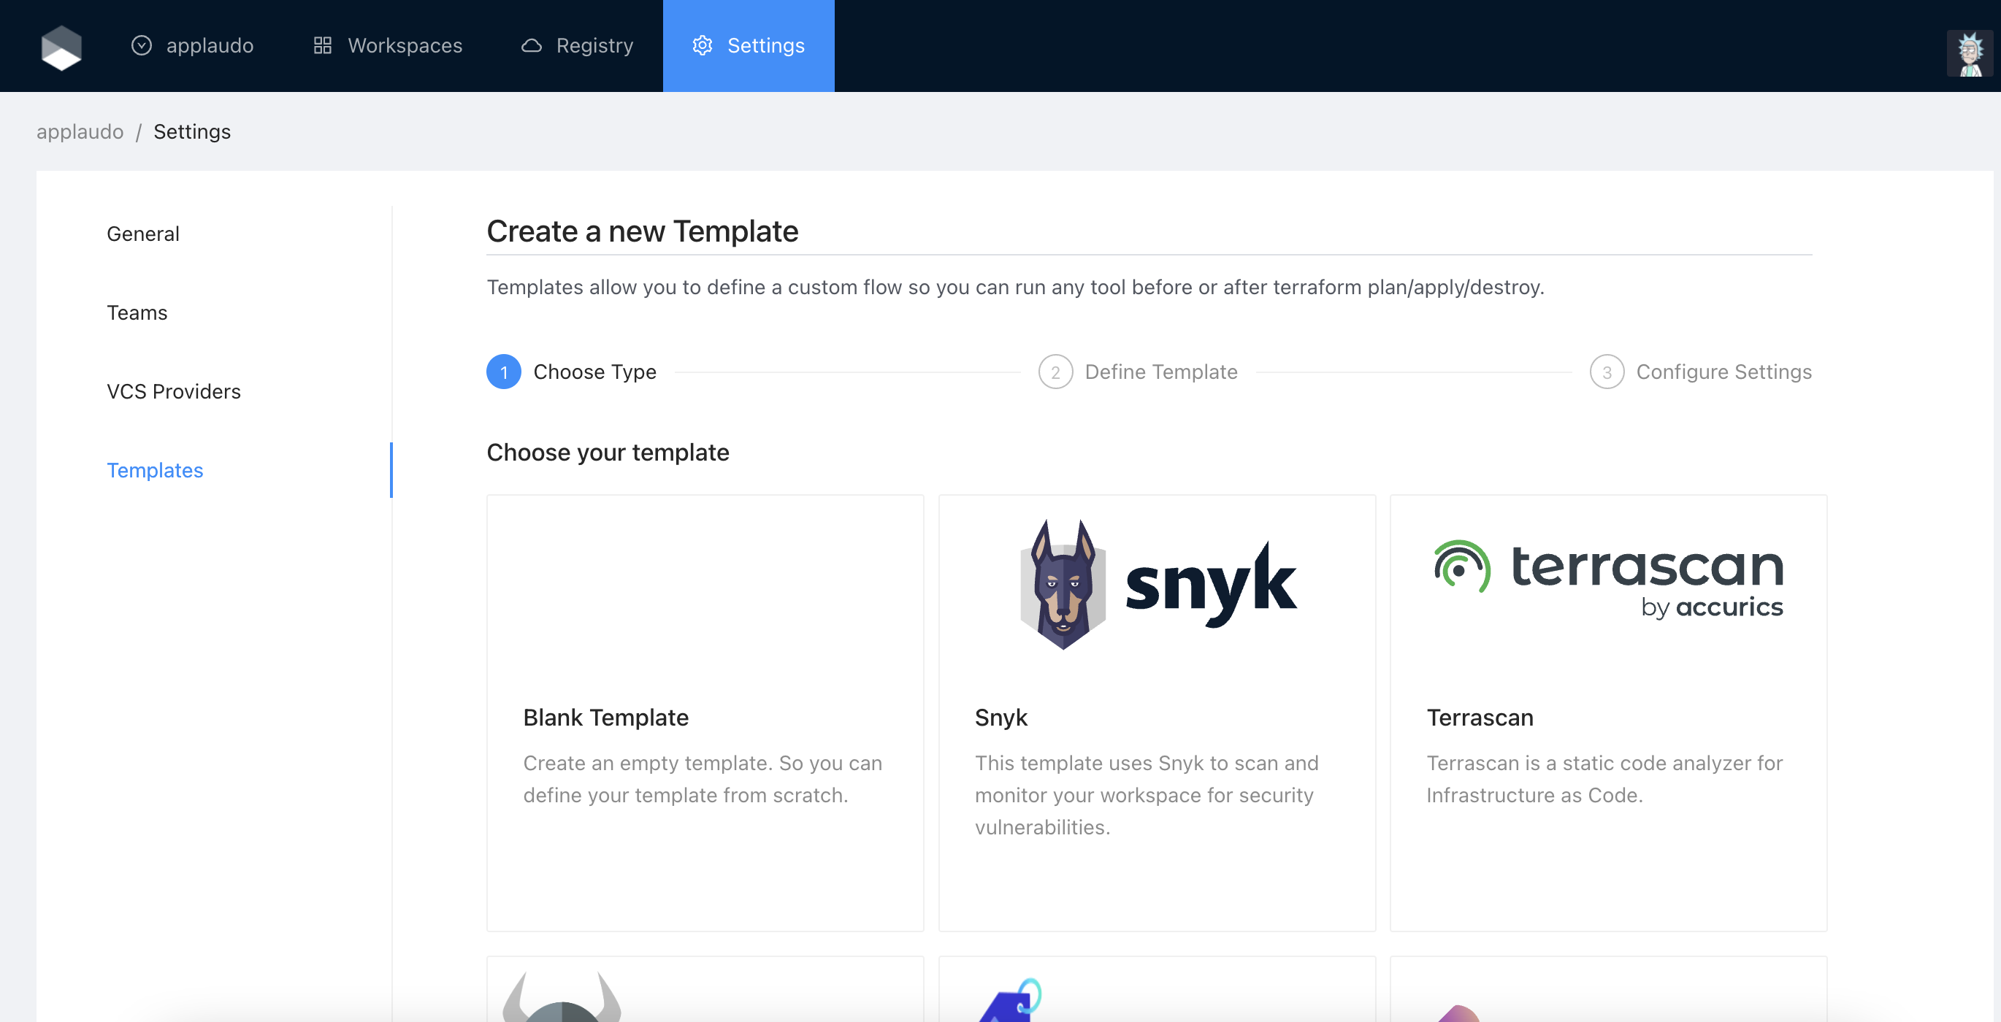
Task: Click the Terrakube cube logo
Action: pos(61,47)
